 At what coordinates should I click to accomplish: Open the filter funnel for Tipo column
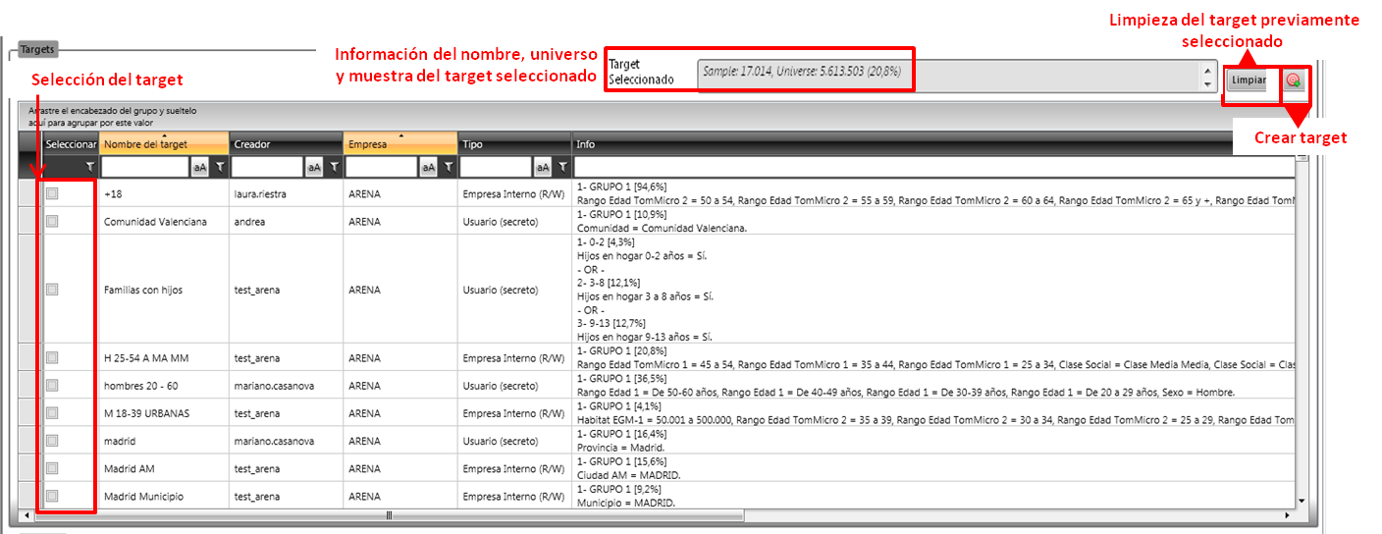click(x=562, y=168)
